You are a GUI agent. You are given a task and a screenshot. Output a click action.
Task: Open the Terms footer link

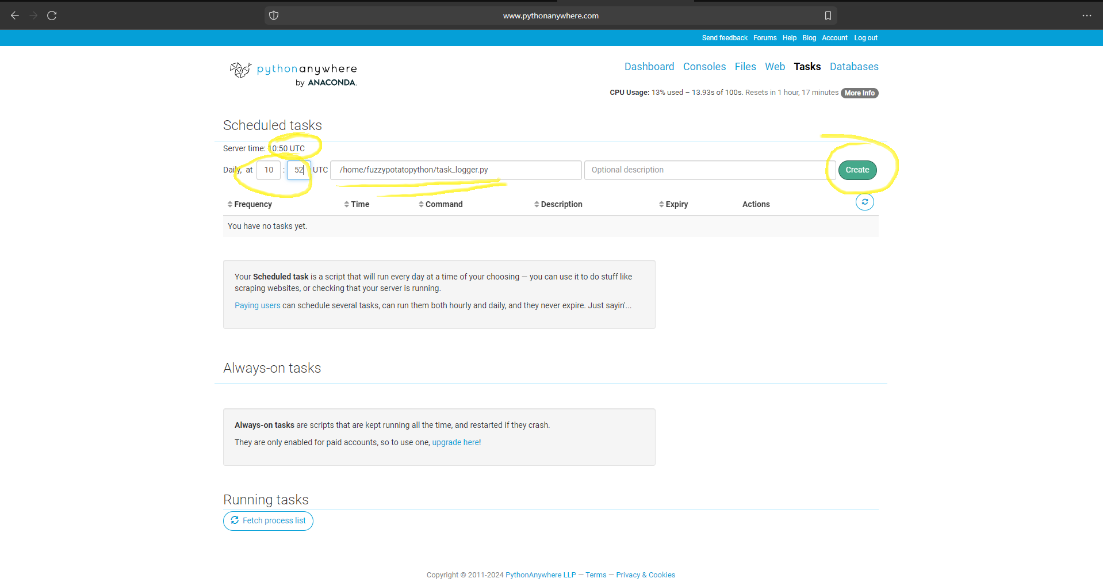596,575
